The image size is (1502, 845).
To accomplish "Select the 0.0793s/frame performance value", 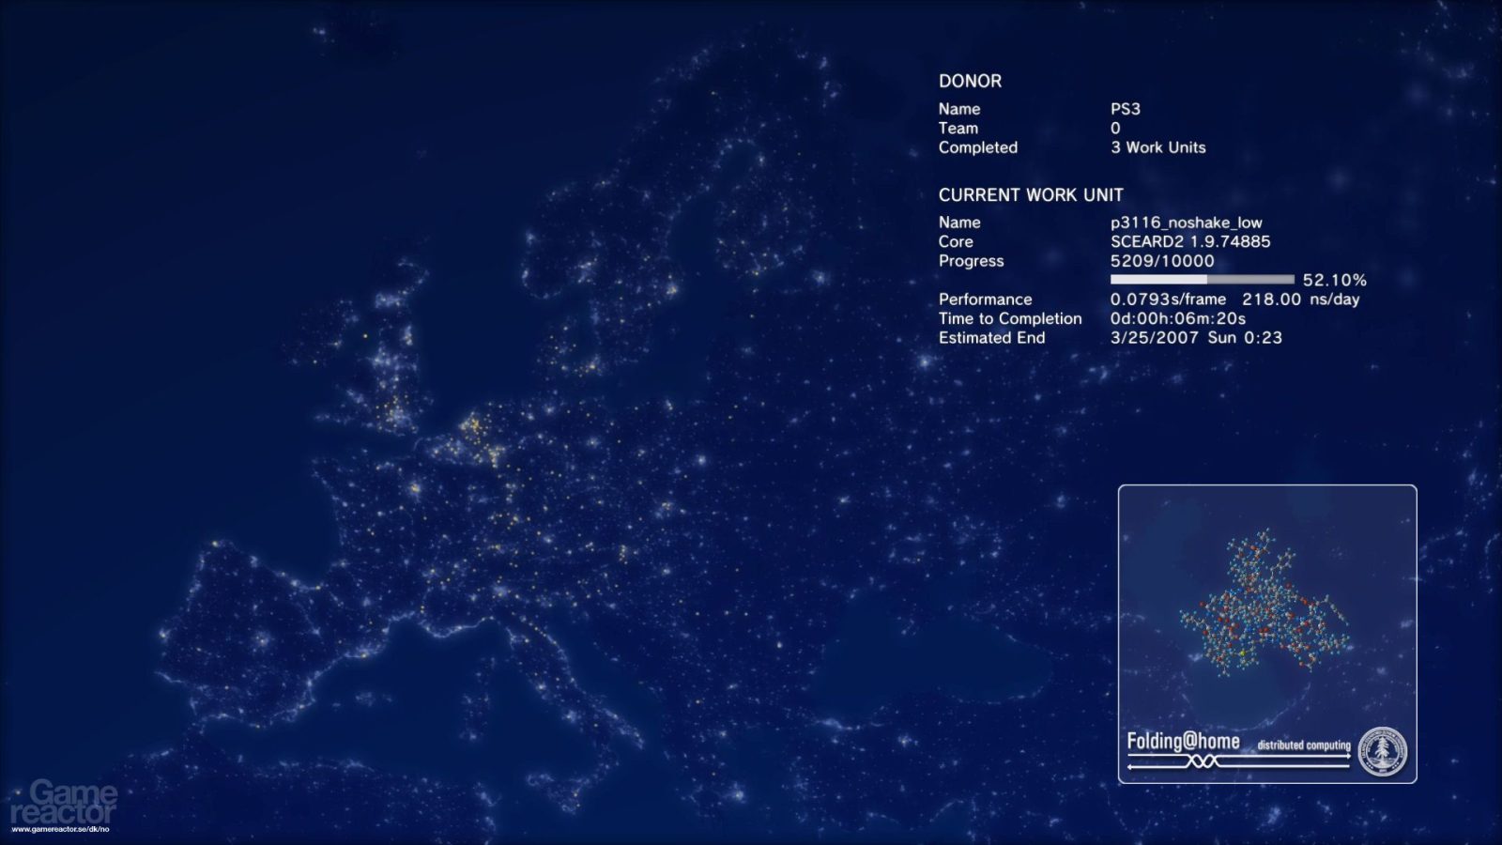I will click(x=1168, y=300).
